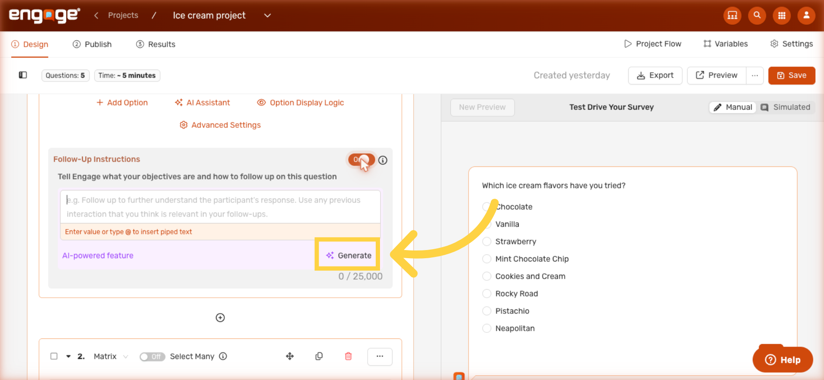Open the AI Assistant
Screen dimensions: 824x380
[202, 103]
